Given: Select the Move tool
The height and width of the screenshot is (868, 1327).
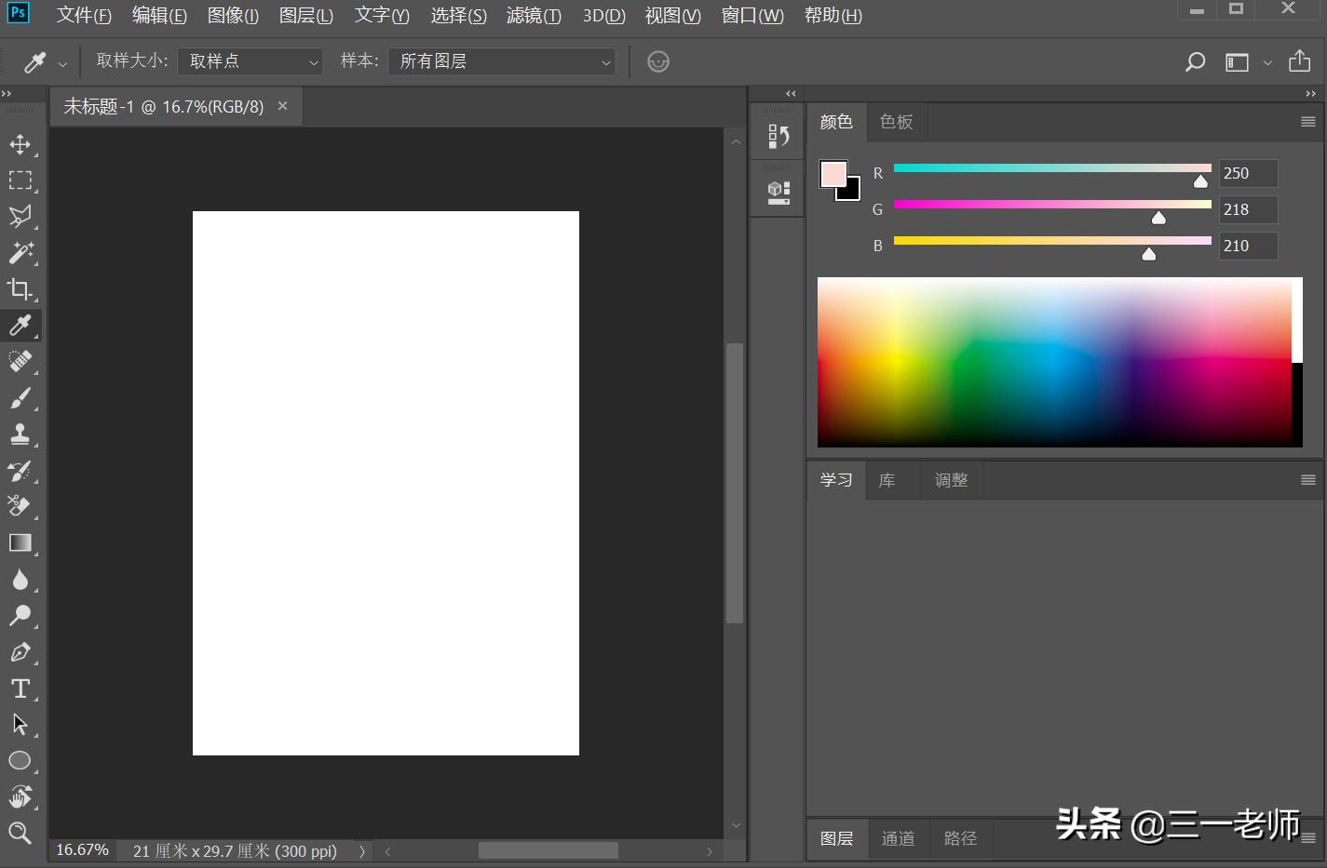Looking at the screenshot, I should point(20,144).
